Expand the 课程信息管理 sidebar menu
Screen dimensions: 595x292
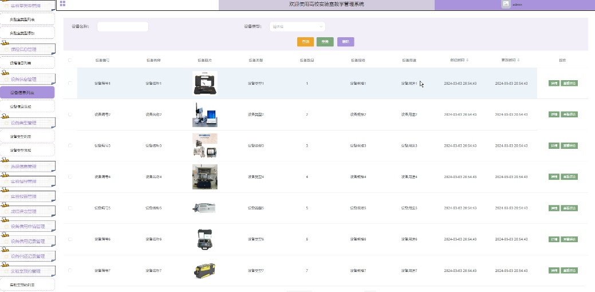tap(27, 49)
